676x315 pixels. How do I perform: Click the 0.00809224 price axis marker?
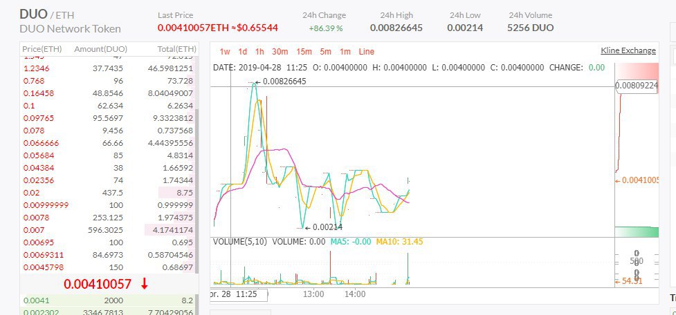click(637, 86)
